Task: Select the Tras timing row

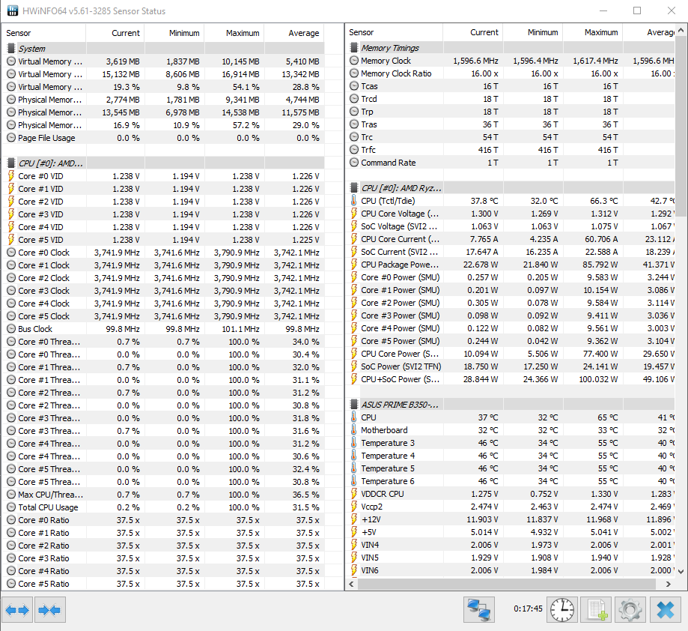Action: 511,124
